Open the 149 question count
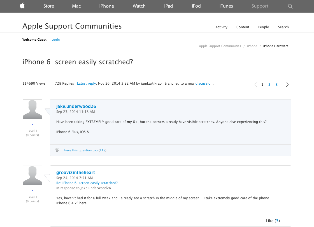Viewport: 314px width, 227px height. (x=103, y=150)
